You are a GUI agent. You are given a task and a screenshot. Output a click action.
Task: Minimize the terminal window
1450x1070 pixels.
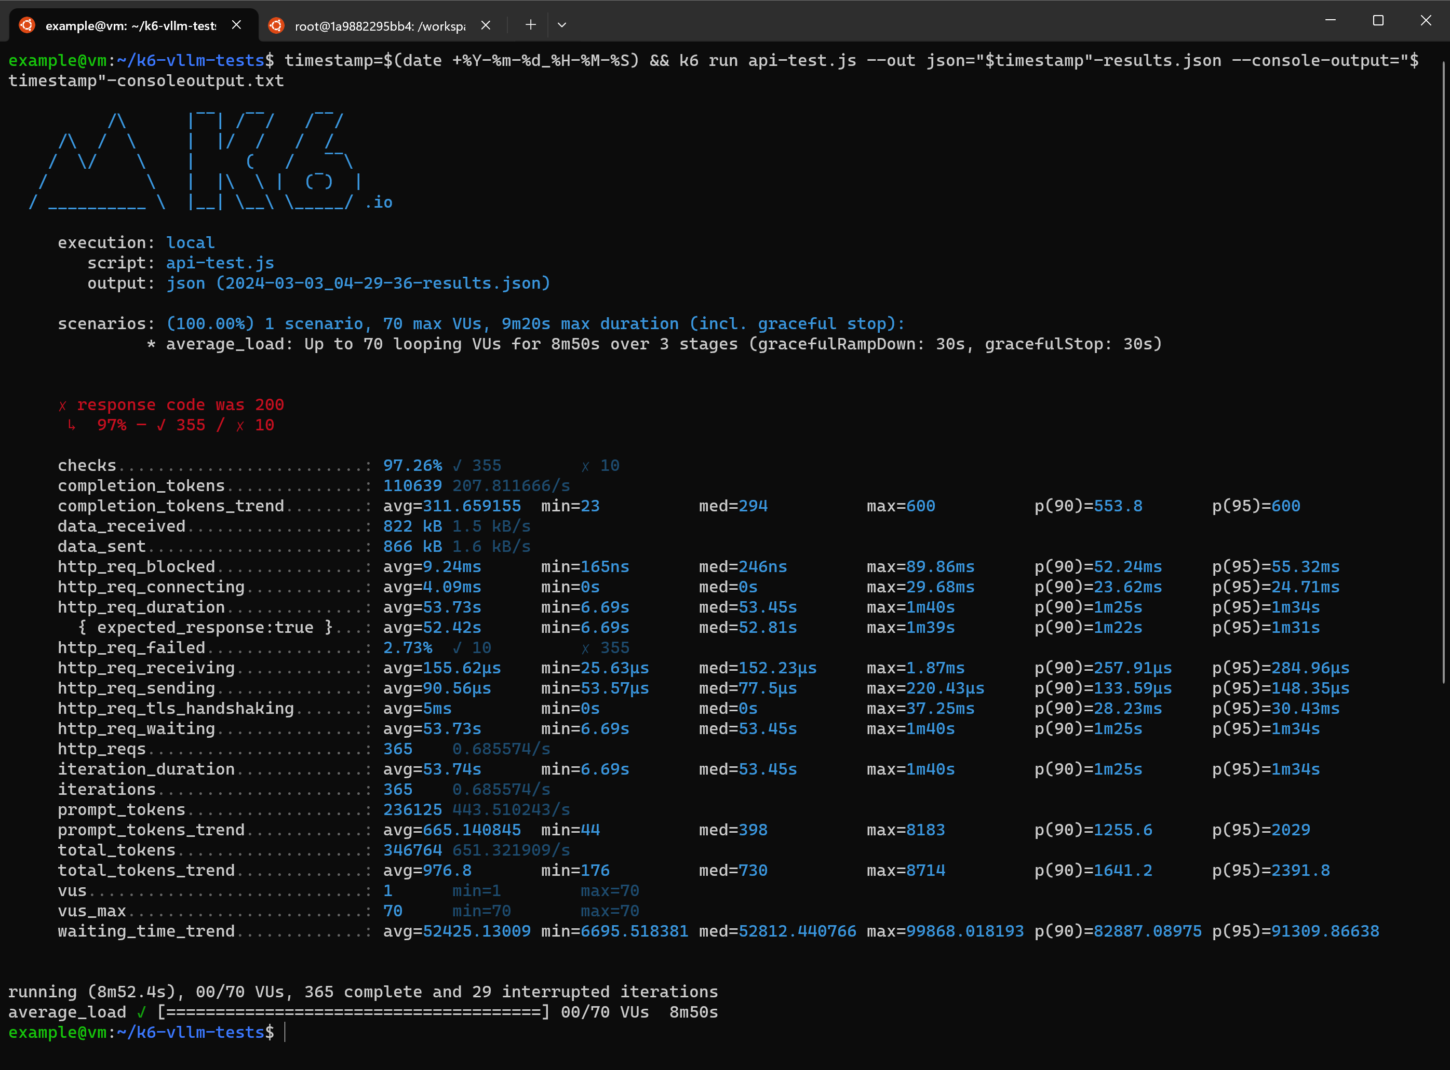coord(1330,20)
